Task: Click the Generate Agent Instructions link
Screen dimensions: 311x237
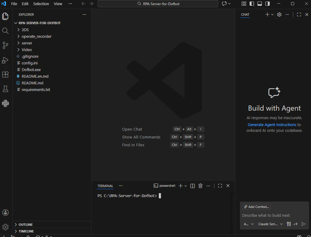Action: click(272, 125)
